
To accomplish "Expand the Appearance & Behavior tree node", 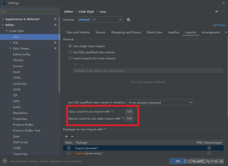I will (x=3, y=19).
